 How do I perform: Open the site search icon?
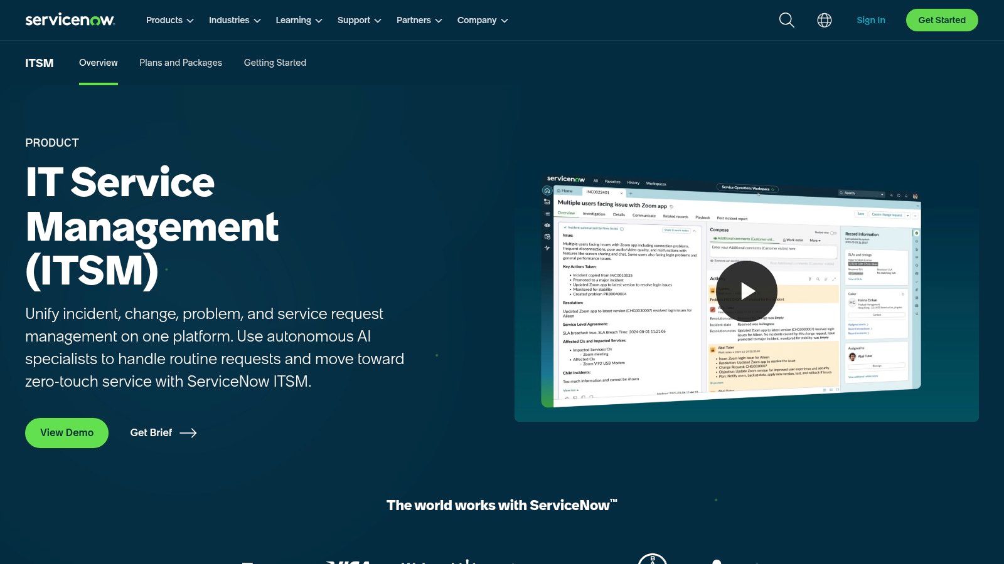pyautogui.click(x=786, y=20)
